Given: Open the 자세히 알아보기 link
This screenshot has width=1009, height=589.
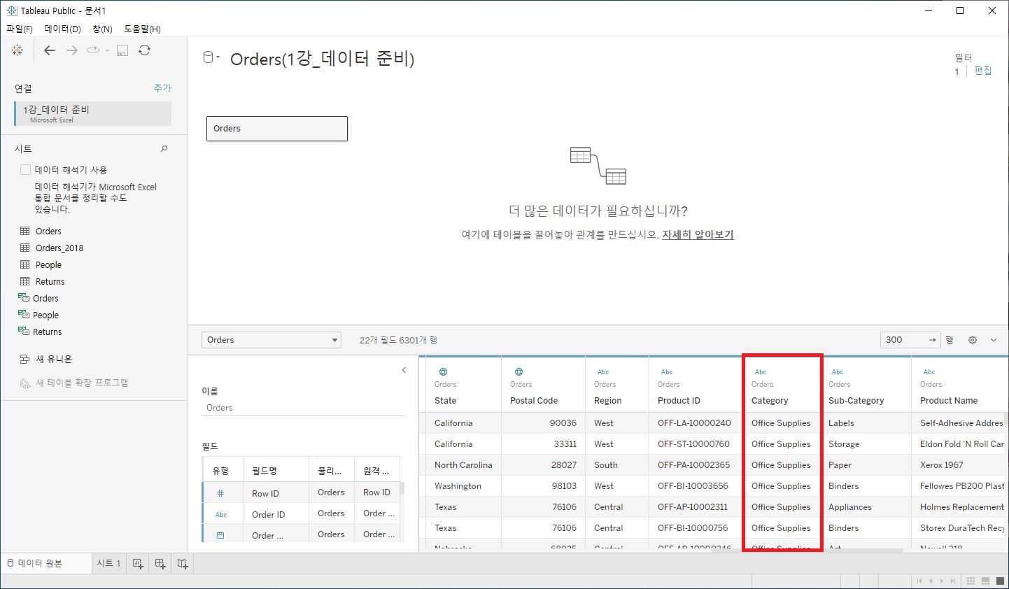Looking at the screenshot, I should point(698,235).
